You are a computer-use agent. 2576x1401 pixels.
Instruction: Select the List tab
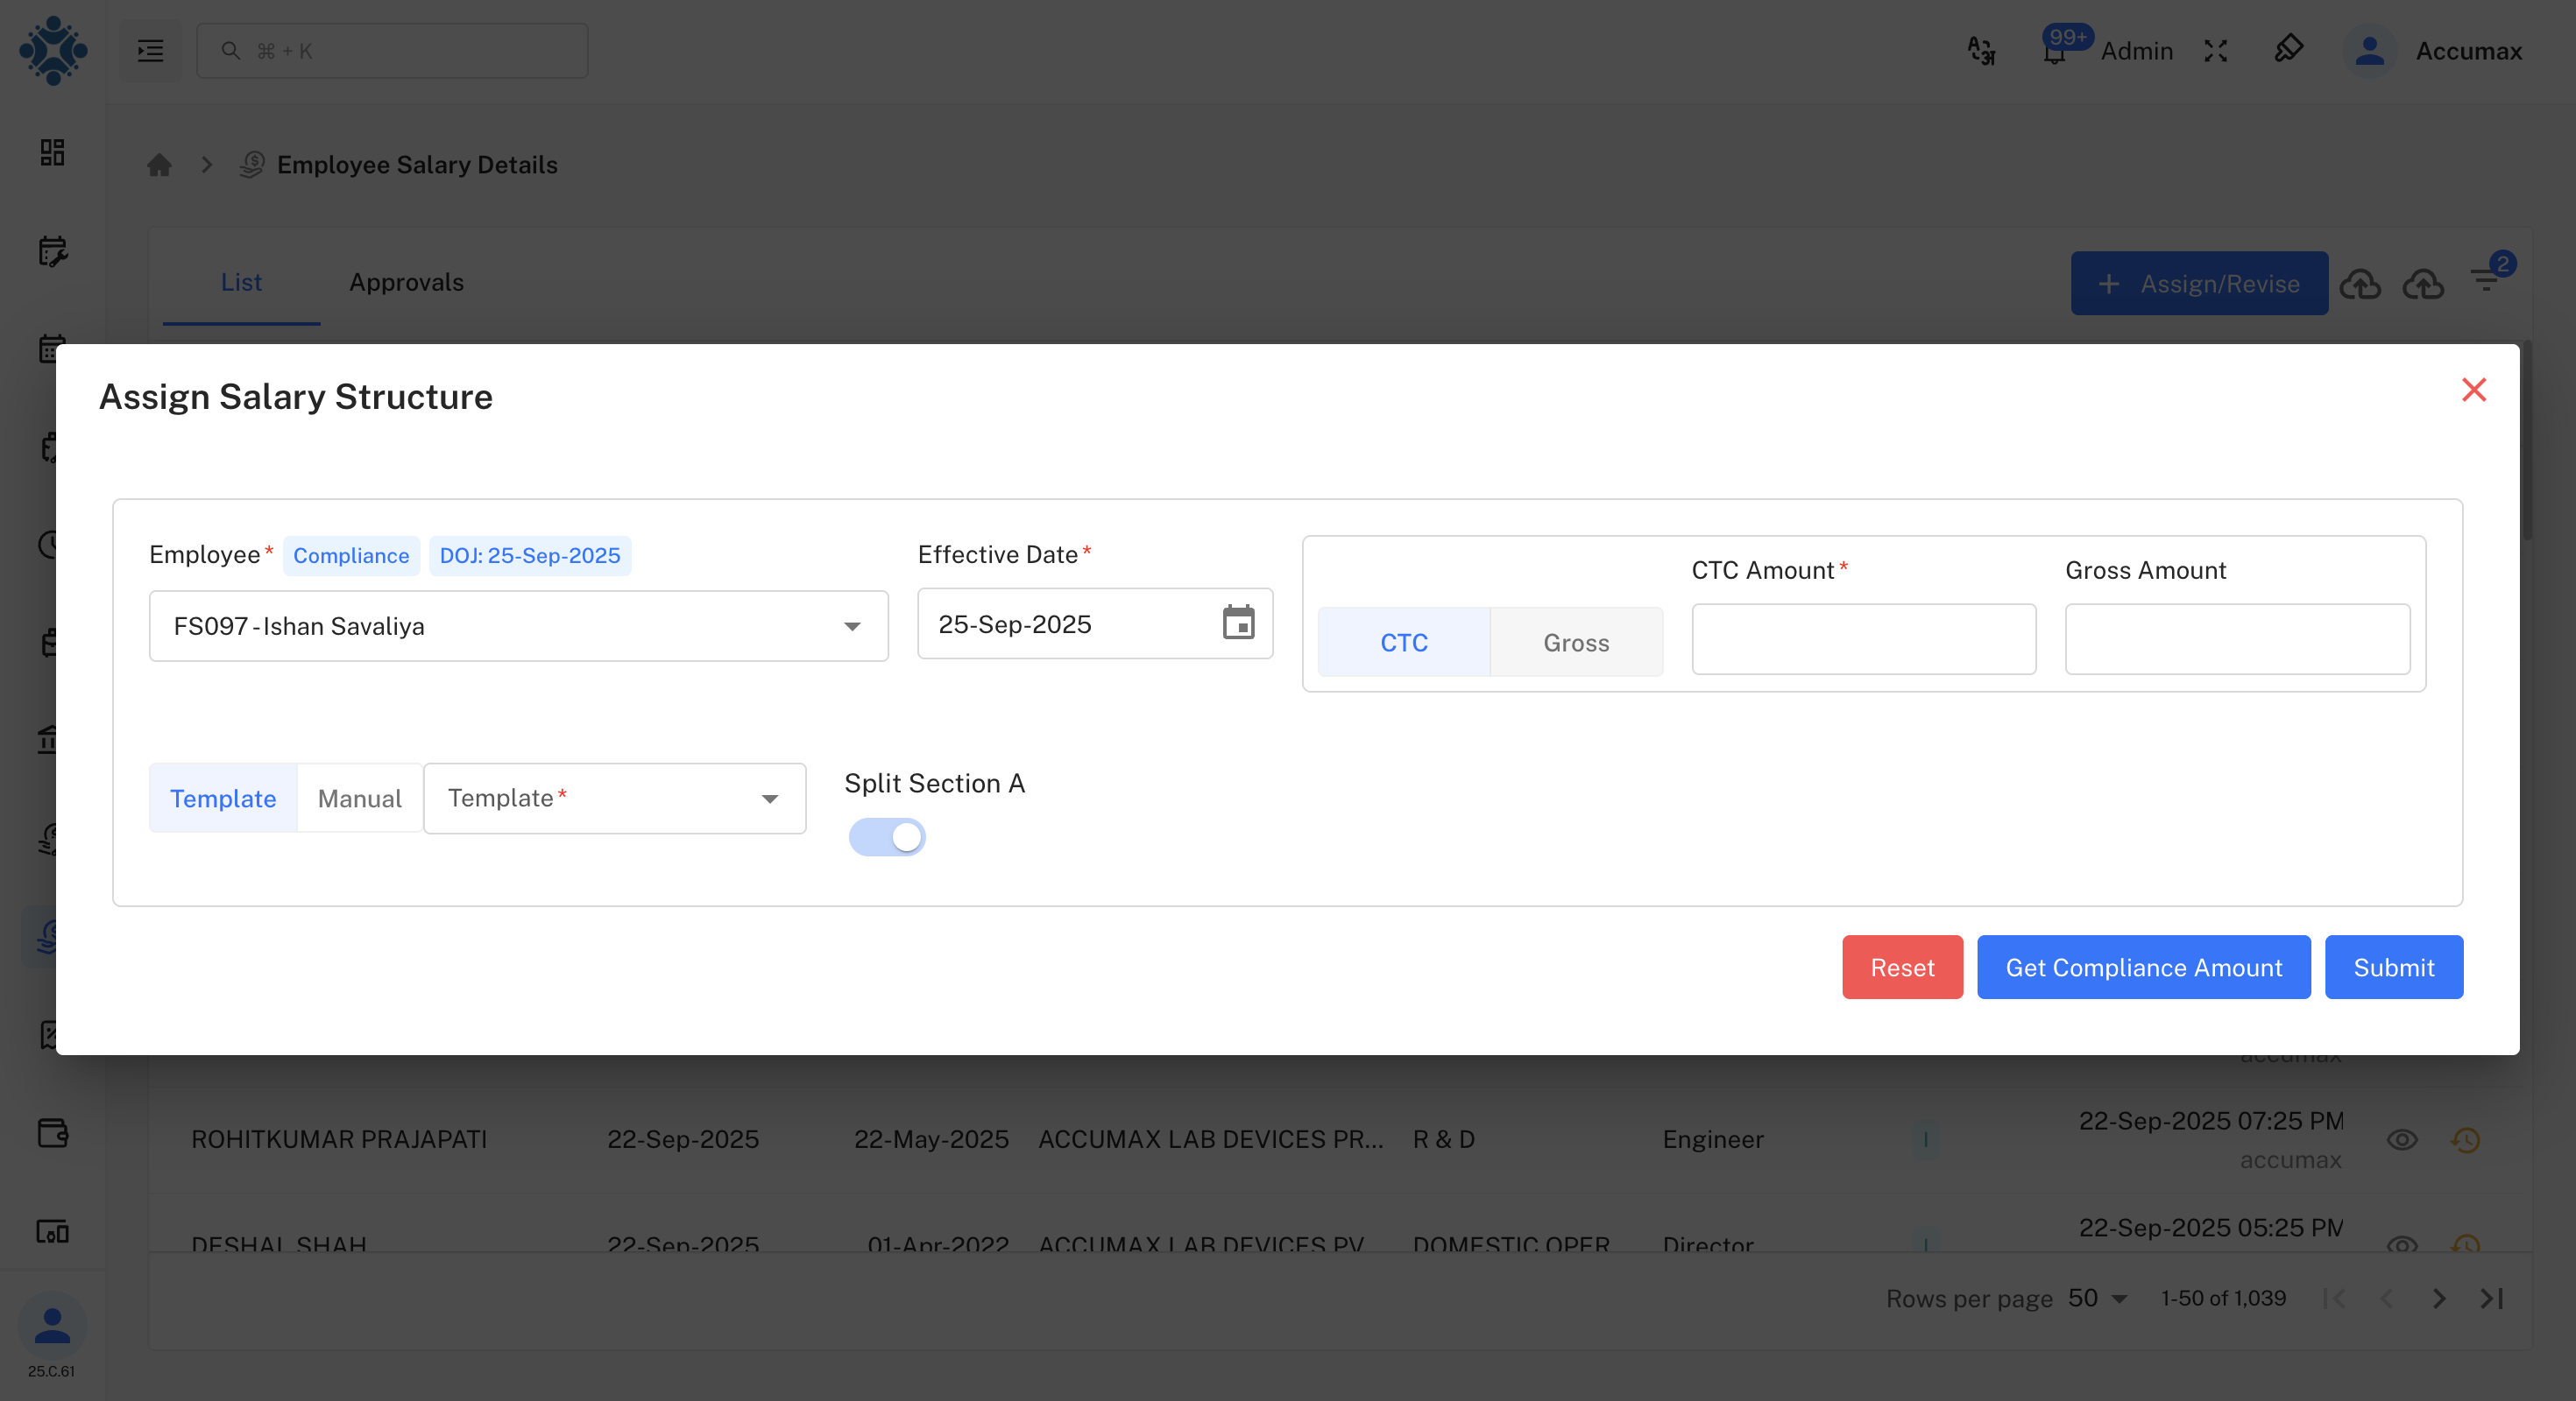240,282
